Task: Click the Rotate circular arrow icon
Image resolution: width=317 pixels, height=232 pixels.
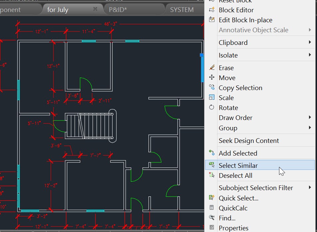Action: point(212,107)
